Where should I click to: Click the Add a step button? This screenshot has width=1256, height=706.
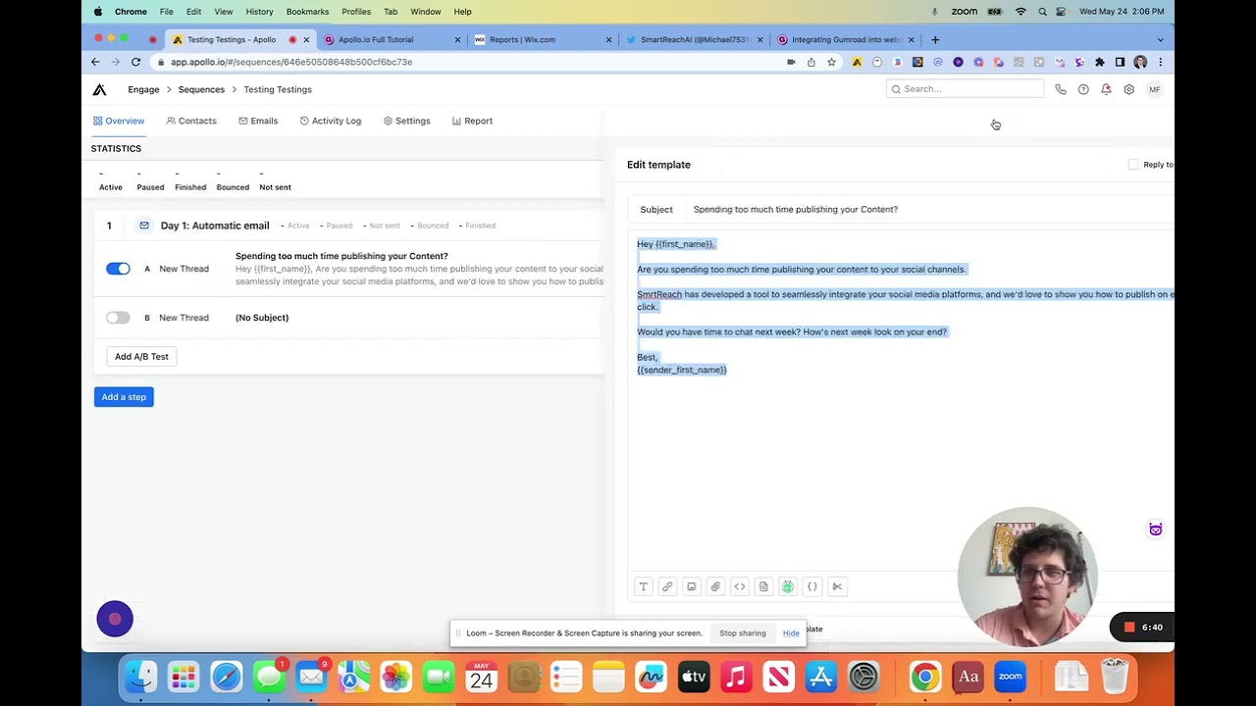click(x=124, y=397)
